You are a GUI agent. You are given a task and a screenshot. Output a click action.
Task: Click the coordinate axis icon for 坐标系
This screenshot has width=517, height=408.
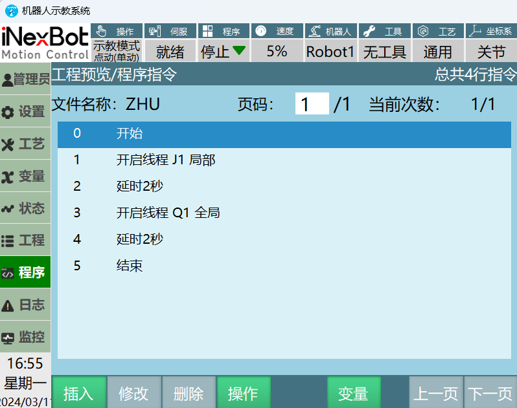point(476,31)
